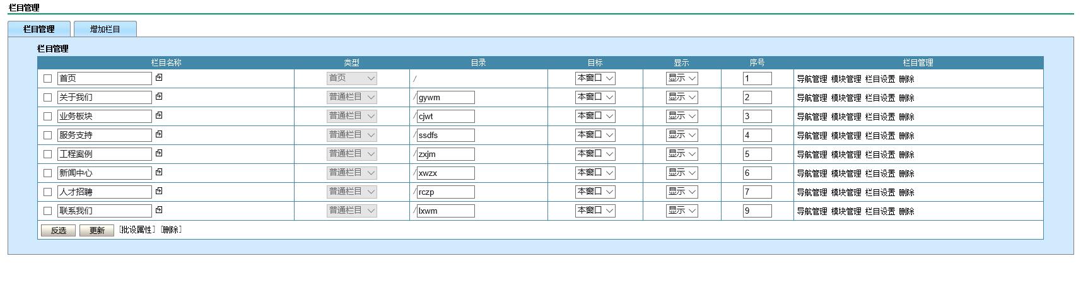The image size is (1088, 285).
Task: Click the icon next to 服务支持 name field
Action: point(159,134)
